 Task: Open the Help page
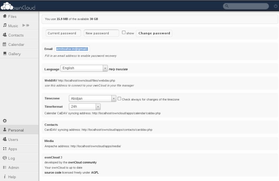(x=19, y=177)
